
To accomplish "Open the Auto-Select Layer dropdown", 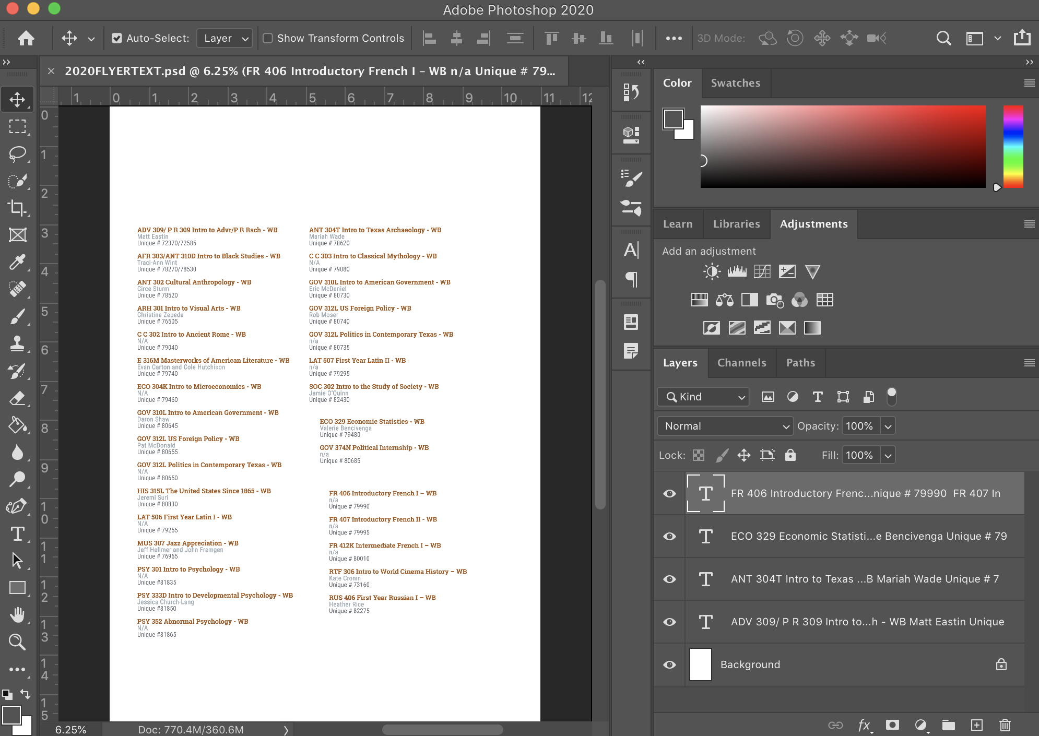I will coord(226,38).
